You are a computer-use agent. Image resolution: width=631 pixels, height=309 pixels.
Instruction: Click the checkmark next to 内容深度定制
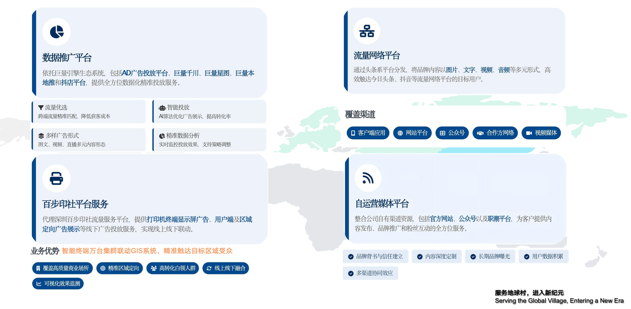pyautogui.click(x=420, y=257)
